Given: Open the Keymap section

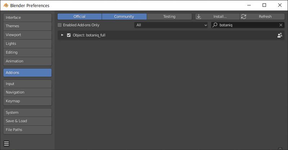Looking at the screenshot, I should pyautogui.click(x=27, y=101).
